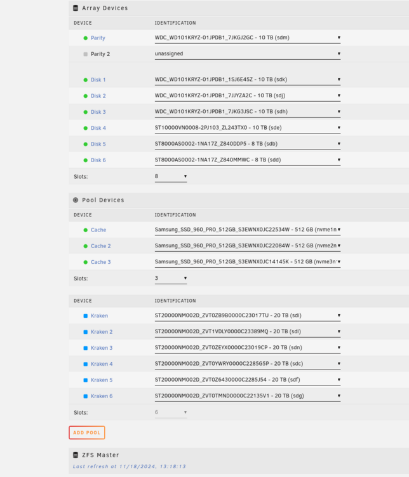Click green status dot beside Parity
Image resolution: width=409 pixels, height=477 pixels.
pos(85,38)
